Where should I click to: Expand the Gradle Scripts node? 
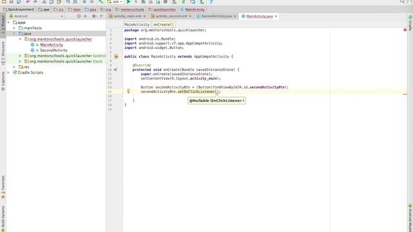tap(8, 72)
